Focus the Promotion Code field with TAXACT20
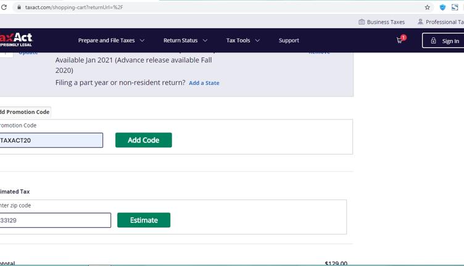 coord(51,140)
